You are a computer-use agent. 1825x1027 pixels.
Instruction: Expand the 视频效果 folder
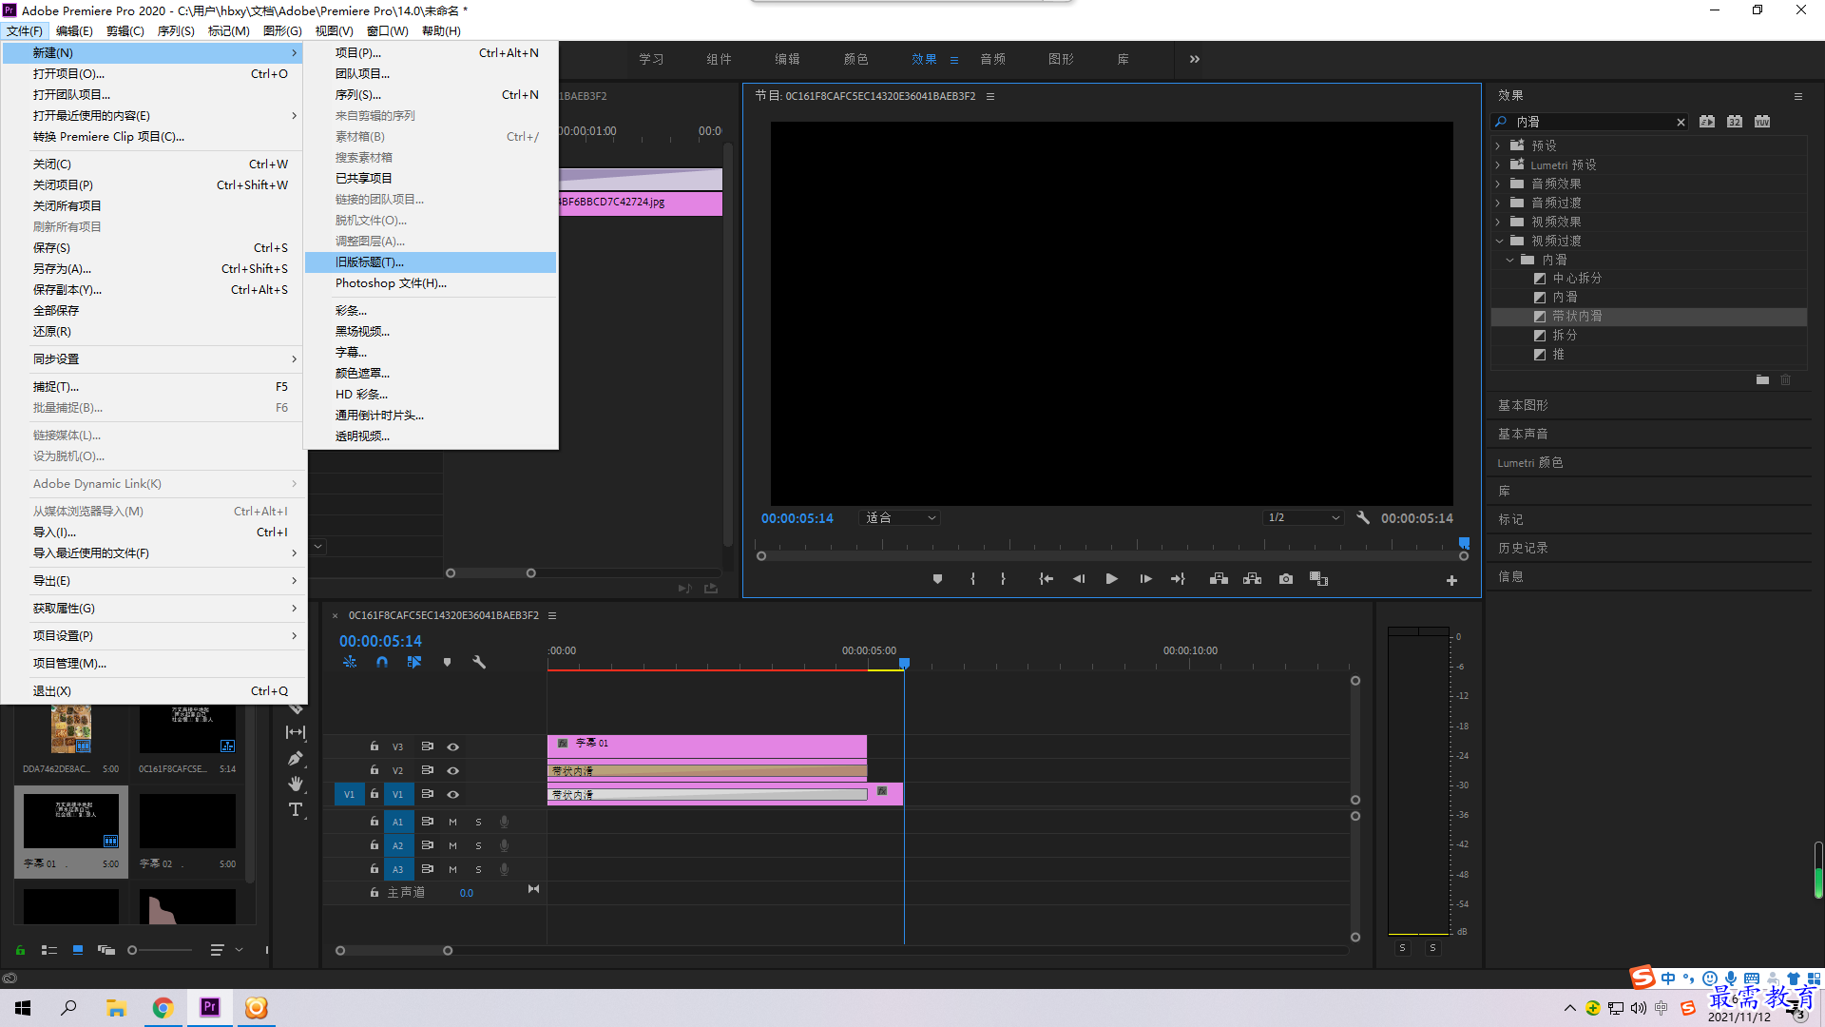(x=1498, y=222)
